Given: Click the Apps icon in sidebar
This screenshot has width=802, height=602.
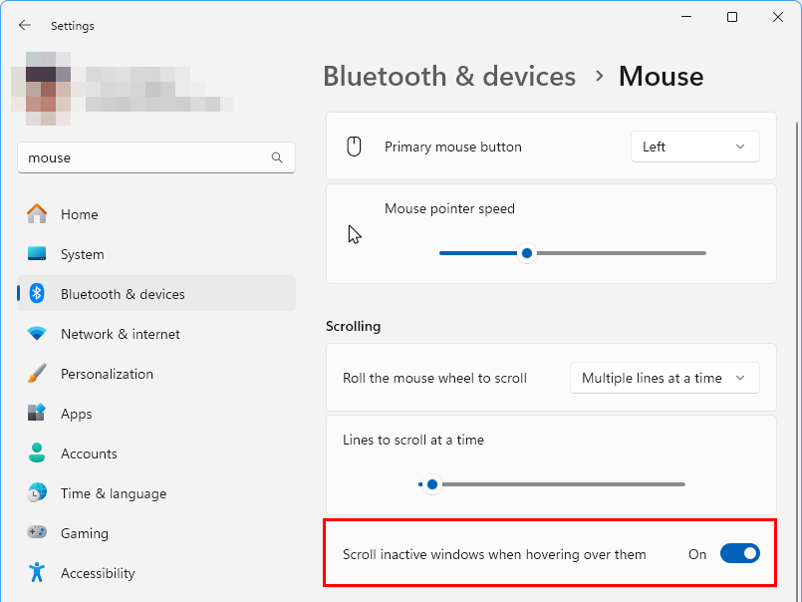Looking at the screenshot, I should 37,414.
